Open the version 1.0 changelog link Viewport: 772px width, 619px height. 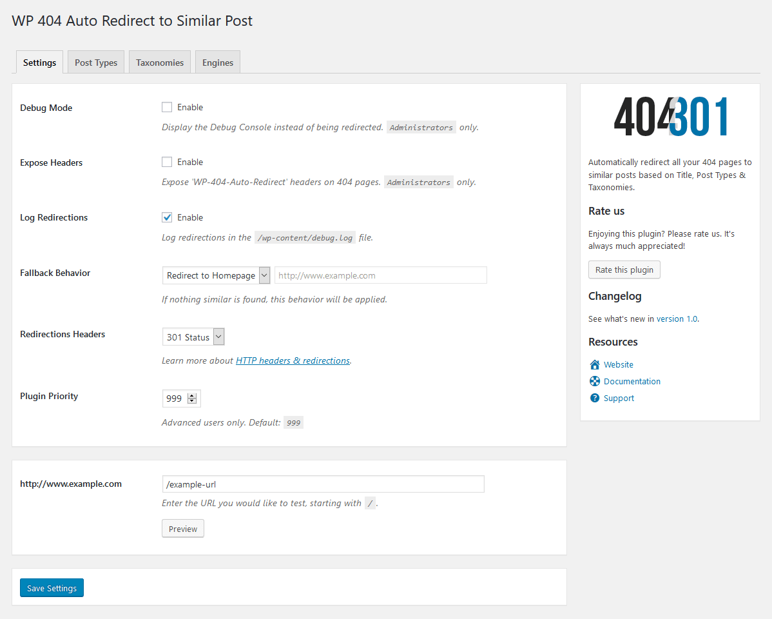677,319
